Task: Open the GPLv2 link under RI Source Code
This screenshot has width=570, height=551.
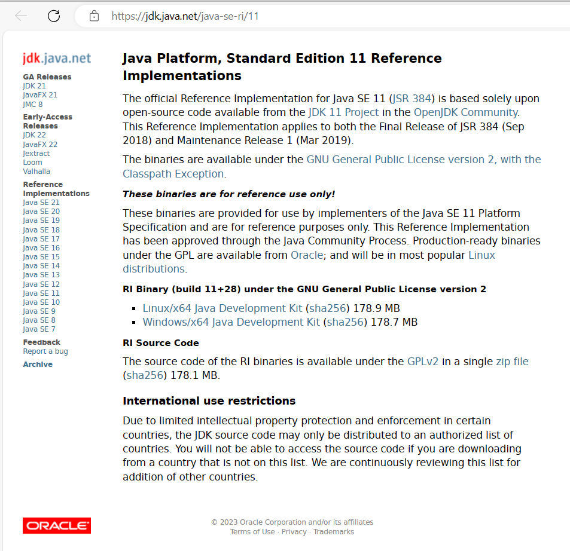Action: pos(423,362)
